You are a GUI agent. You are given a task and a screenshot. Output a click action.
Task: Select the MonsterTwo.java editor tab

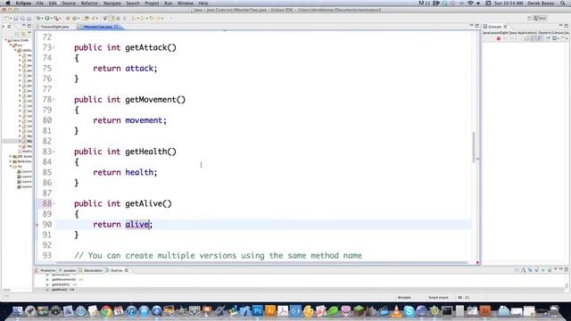click(x=97, y=27)
